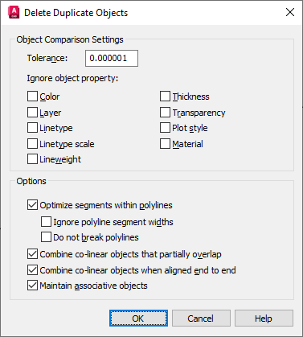Enable Ignore polyline segment widths

click(x=46, y=222)
